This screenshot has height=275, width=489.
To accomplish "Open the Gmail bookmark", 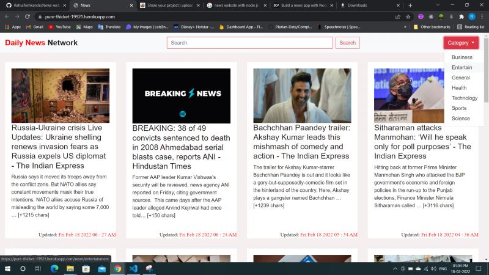I will (x=34, y=27).
